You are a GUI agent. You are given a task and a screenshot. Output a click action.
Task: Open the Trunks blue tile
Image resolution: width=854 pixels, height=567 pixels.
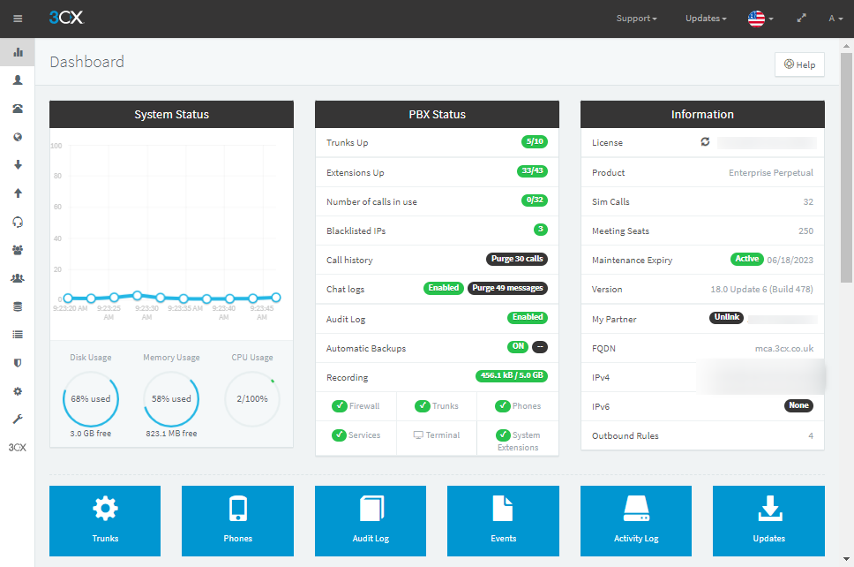[x=105, y=521]
